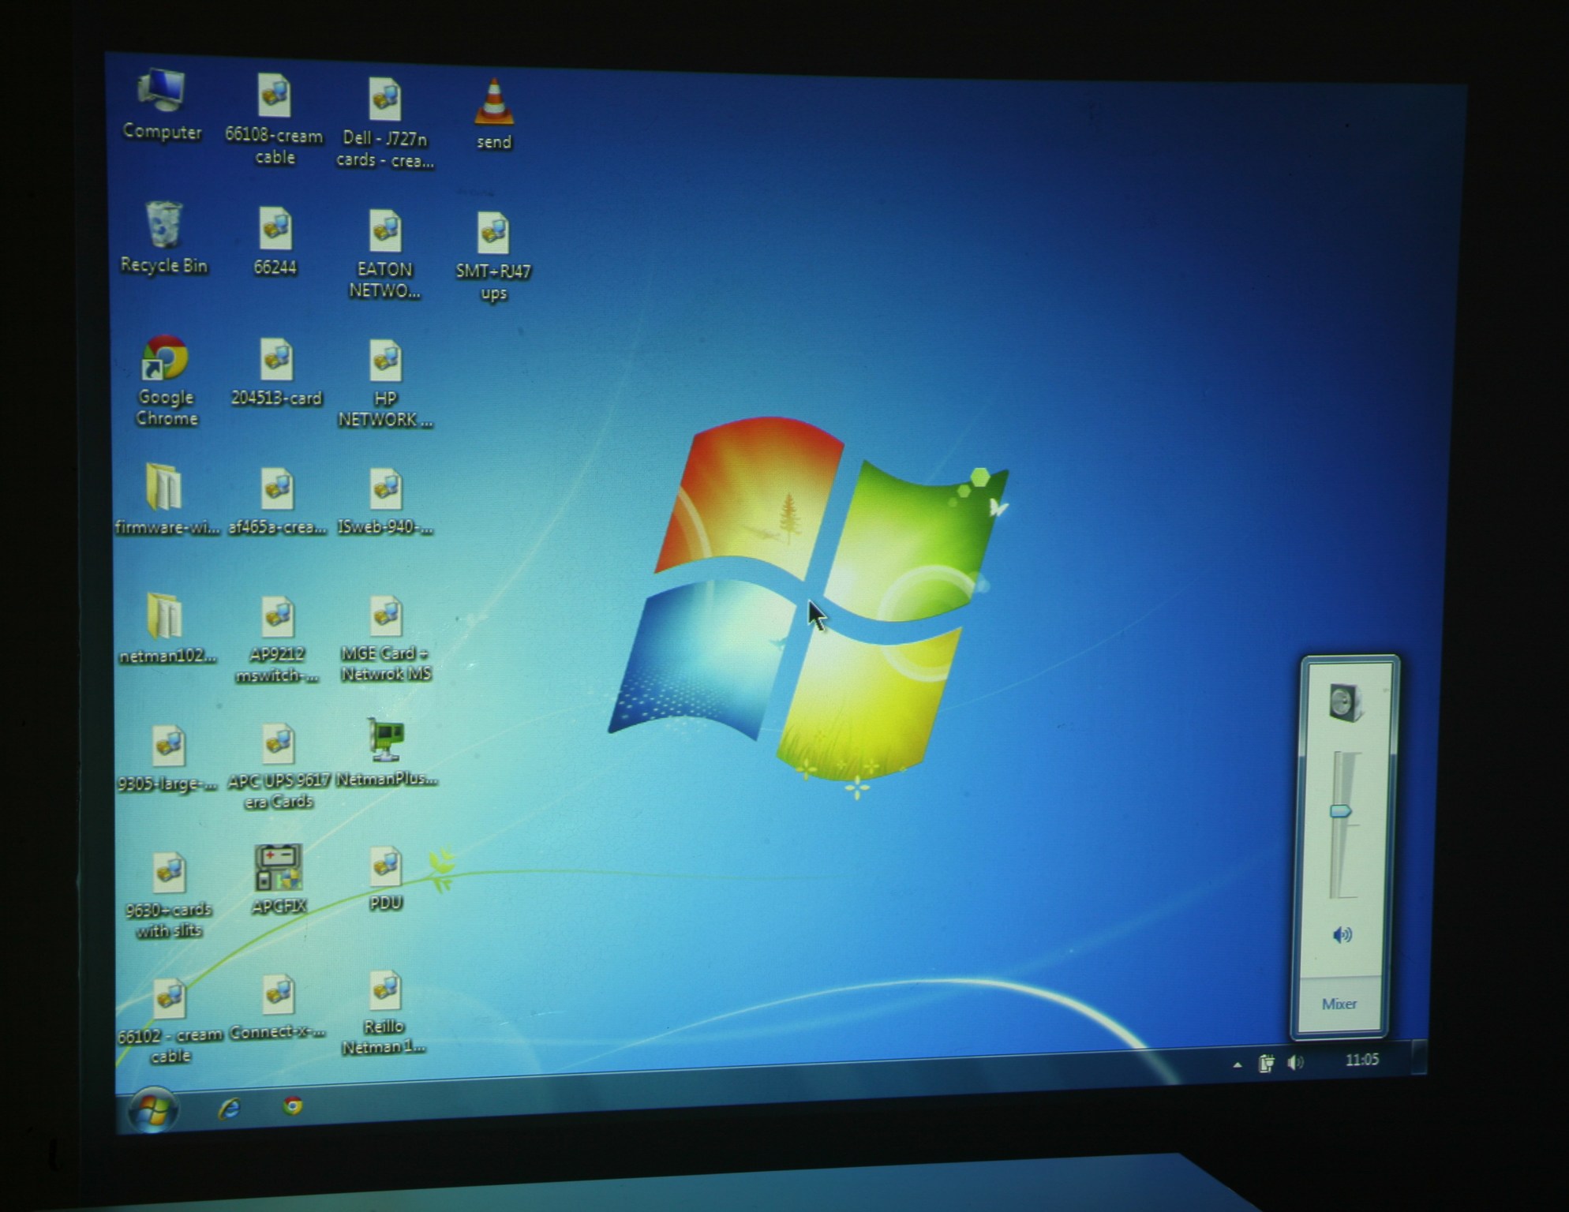This screenshot has height=1212, width=1569.
Task: Select the Reillo Netman 1... file
Action: [x=384, y=1013]
